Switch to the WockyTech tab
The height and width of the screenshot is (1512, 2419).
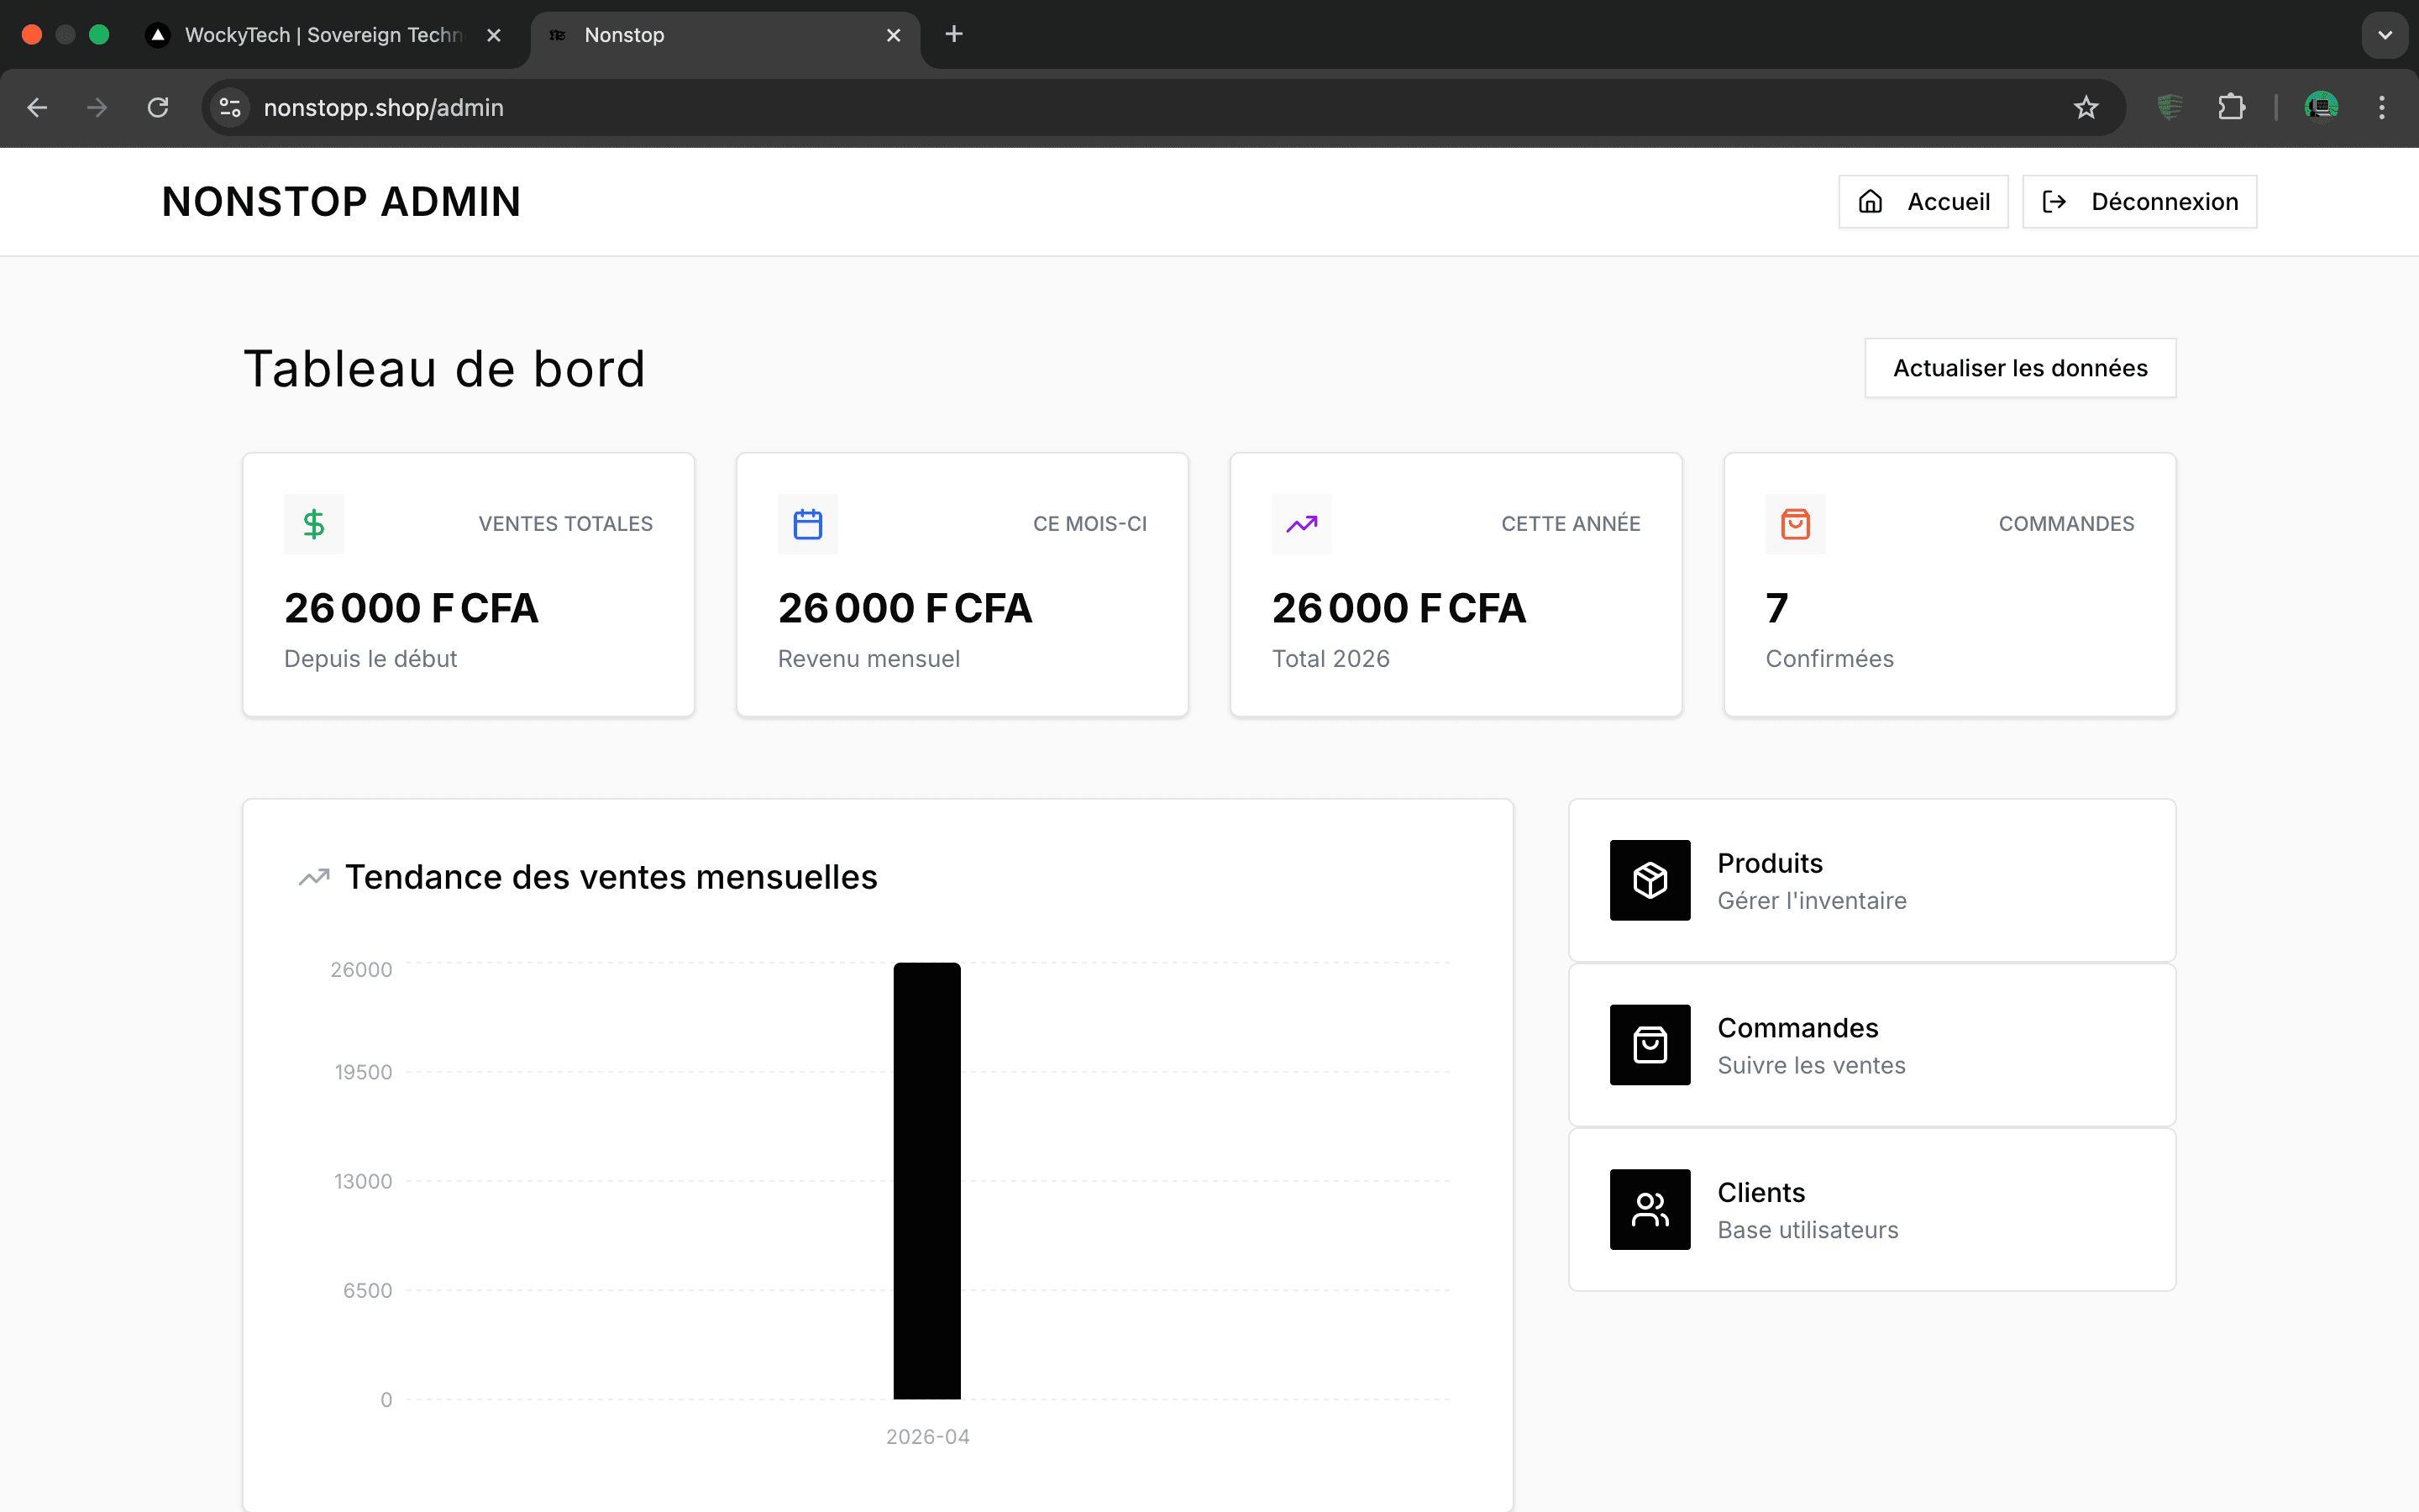[x=325, y=35]
